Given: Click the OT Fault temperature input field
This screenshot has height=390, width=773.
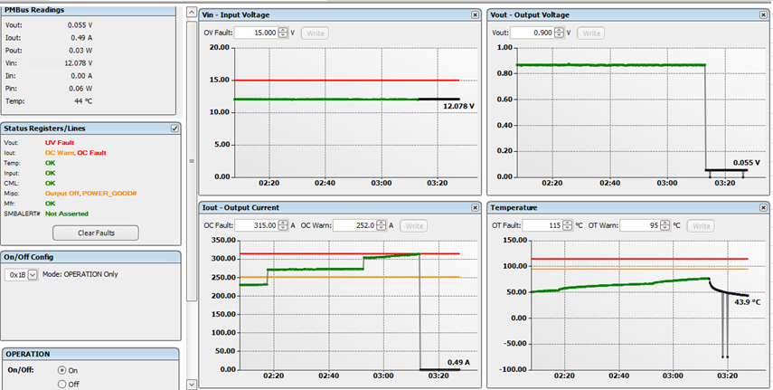Looking at the screenshot, I should (539, 225).
